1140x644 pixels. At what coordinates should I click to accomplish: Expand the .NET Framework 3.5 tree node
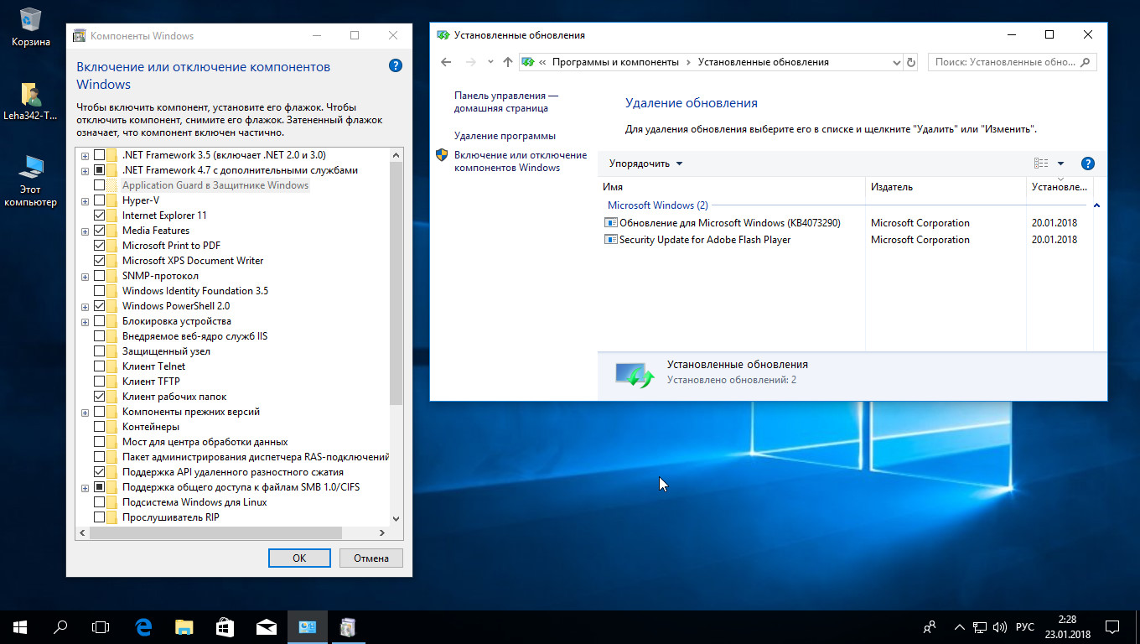(x=85, y=155)
